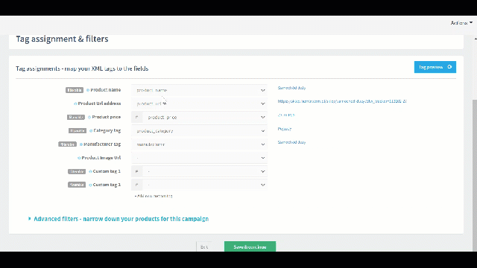This screenshot has height=268, width=477.
Task: Click info icon beside Category tag
Action: click(91, 131)
